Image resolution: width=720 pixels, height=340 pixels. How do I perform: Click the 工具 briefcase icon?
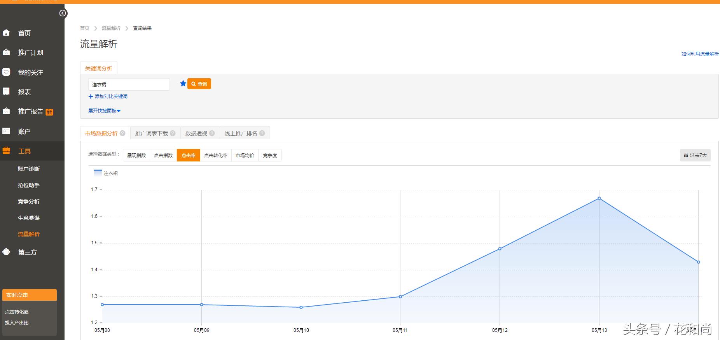[x=6, y=151]
